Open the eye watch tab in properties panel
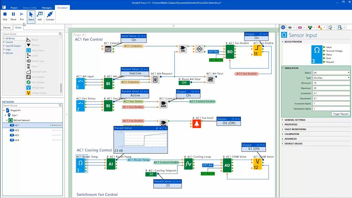Image resolution: width=352 pixels, height=198 pixels. tap(290, 27)
